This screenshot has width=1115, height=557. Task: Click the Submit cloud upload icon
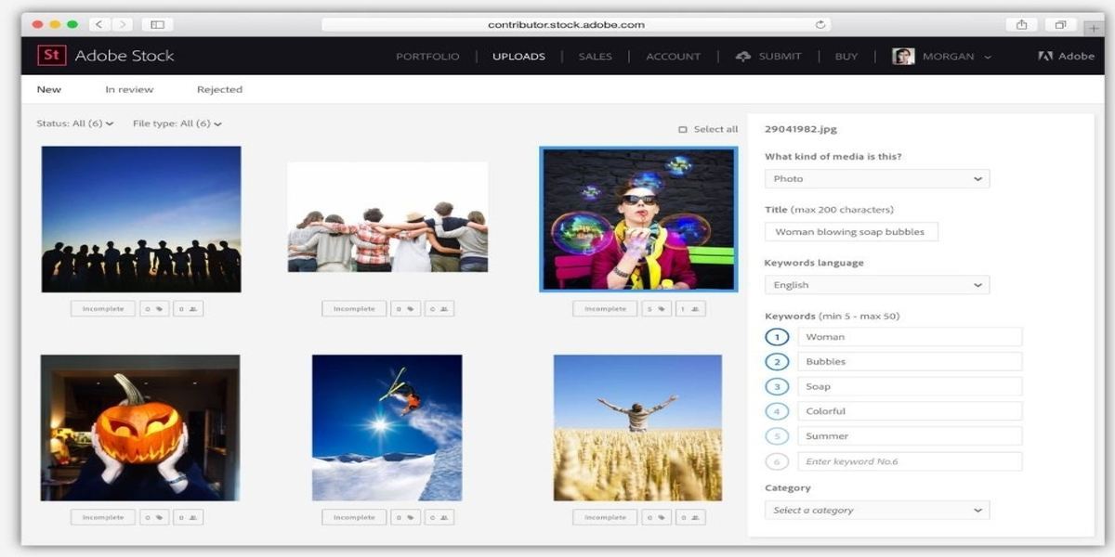742,57
